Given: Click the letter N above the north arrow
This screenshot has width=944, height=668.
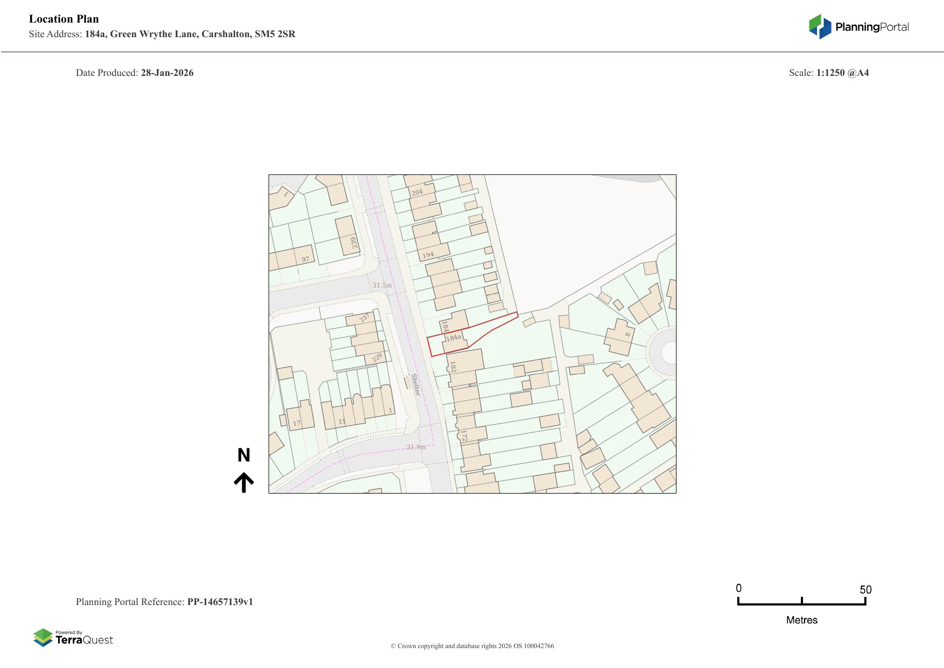Looking at the screenshot, I should click(x=244, y=455).
